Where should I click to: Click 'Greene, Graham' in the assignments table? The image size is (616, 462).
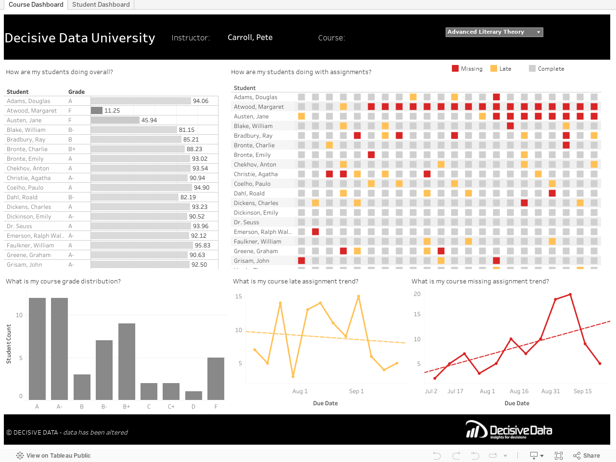click(256, 251)
